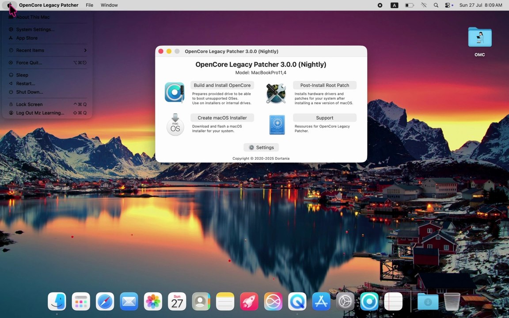The width and height of the screenshot is (509, 318).
Task: Open the red rocket app in Dock
Action: (x=249, y=301)
